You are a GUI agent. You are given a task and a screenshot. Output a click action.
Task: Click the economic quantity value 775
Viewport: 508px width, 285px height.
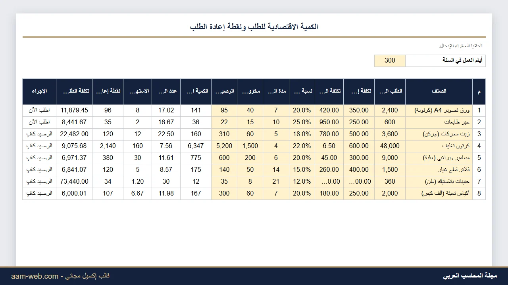click(x=196, y=158)
